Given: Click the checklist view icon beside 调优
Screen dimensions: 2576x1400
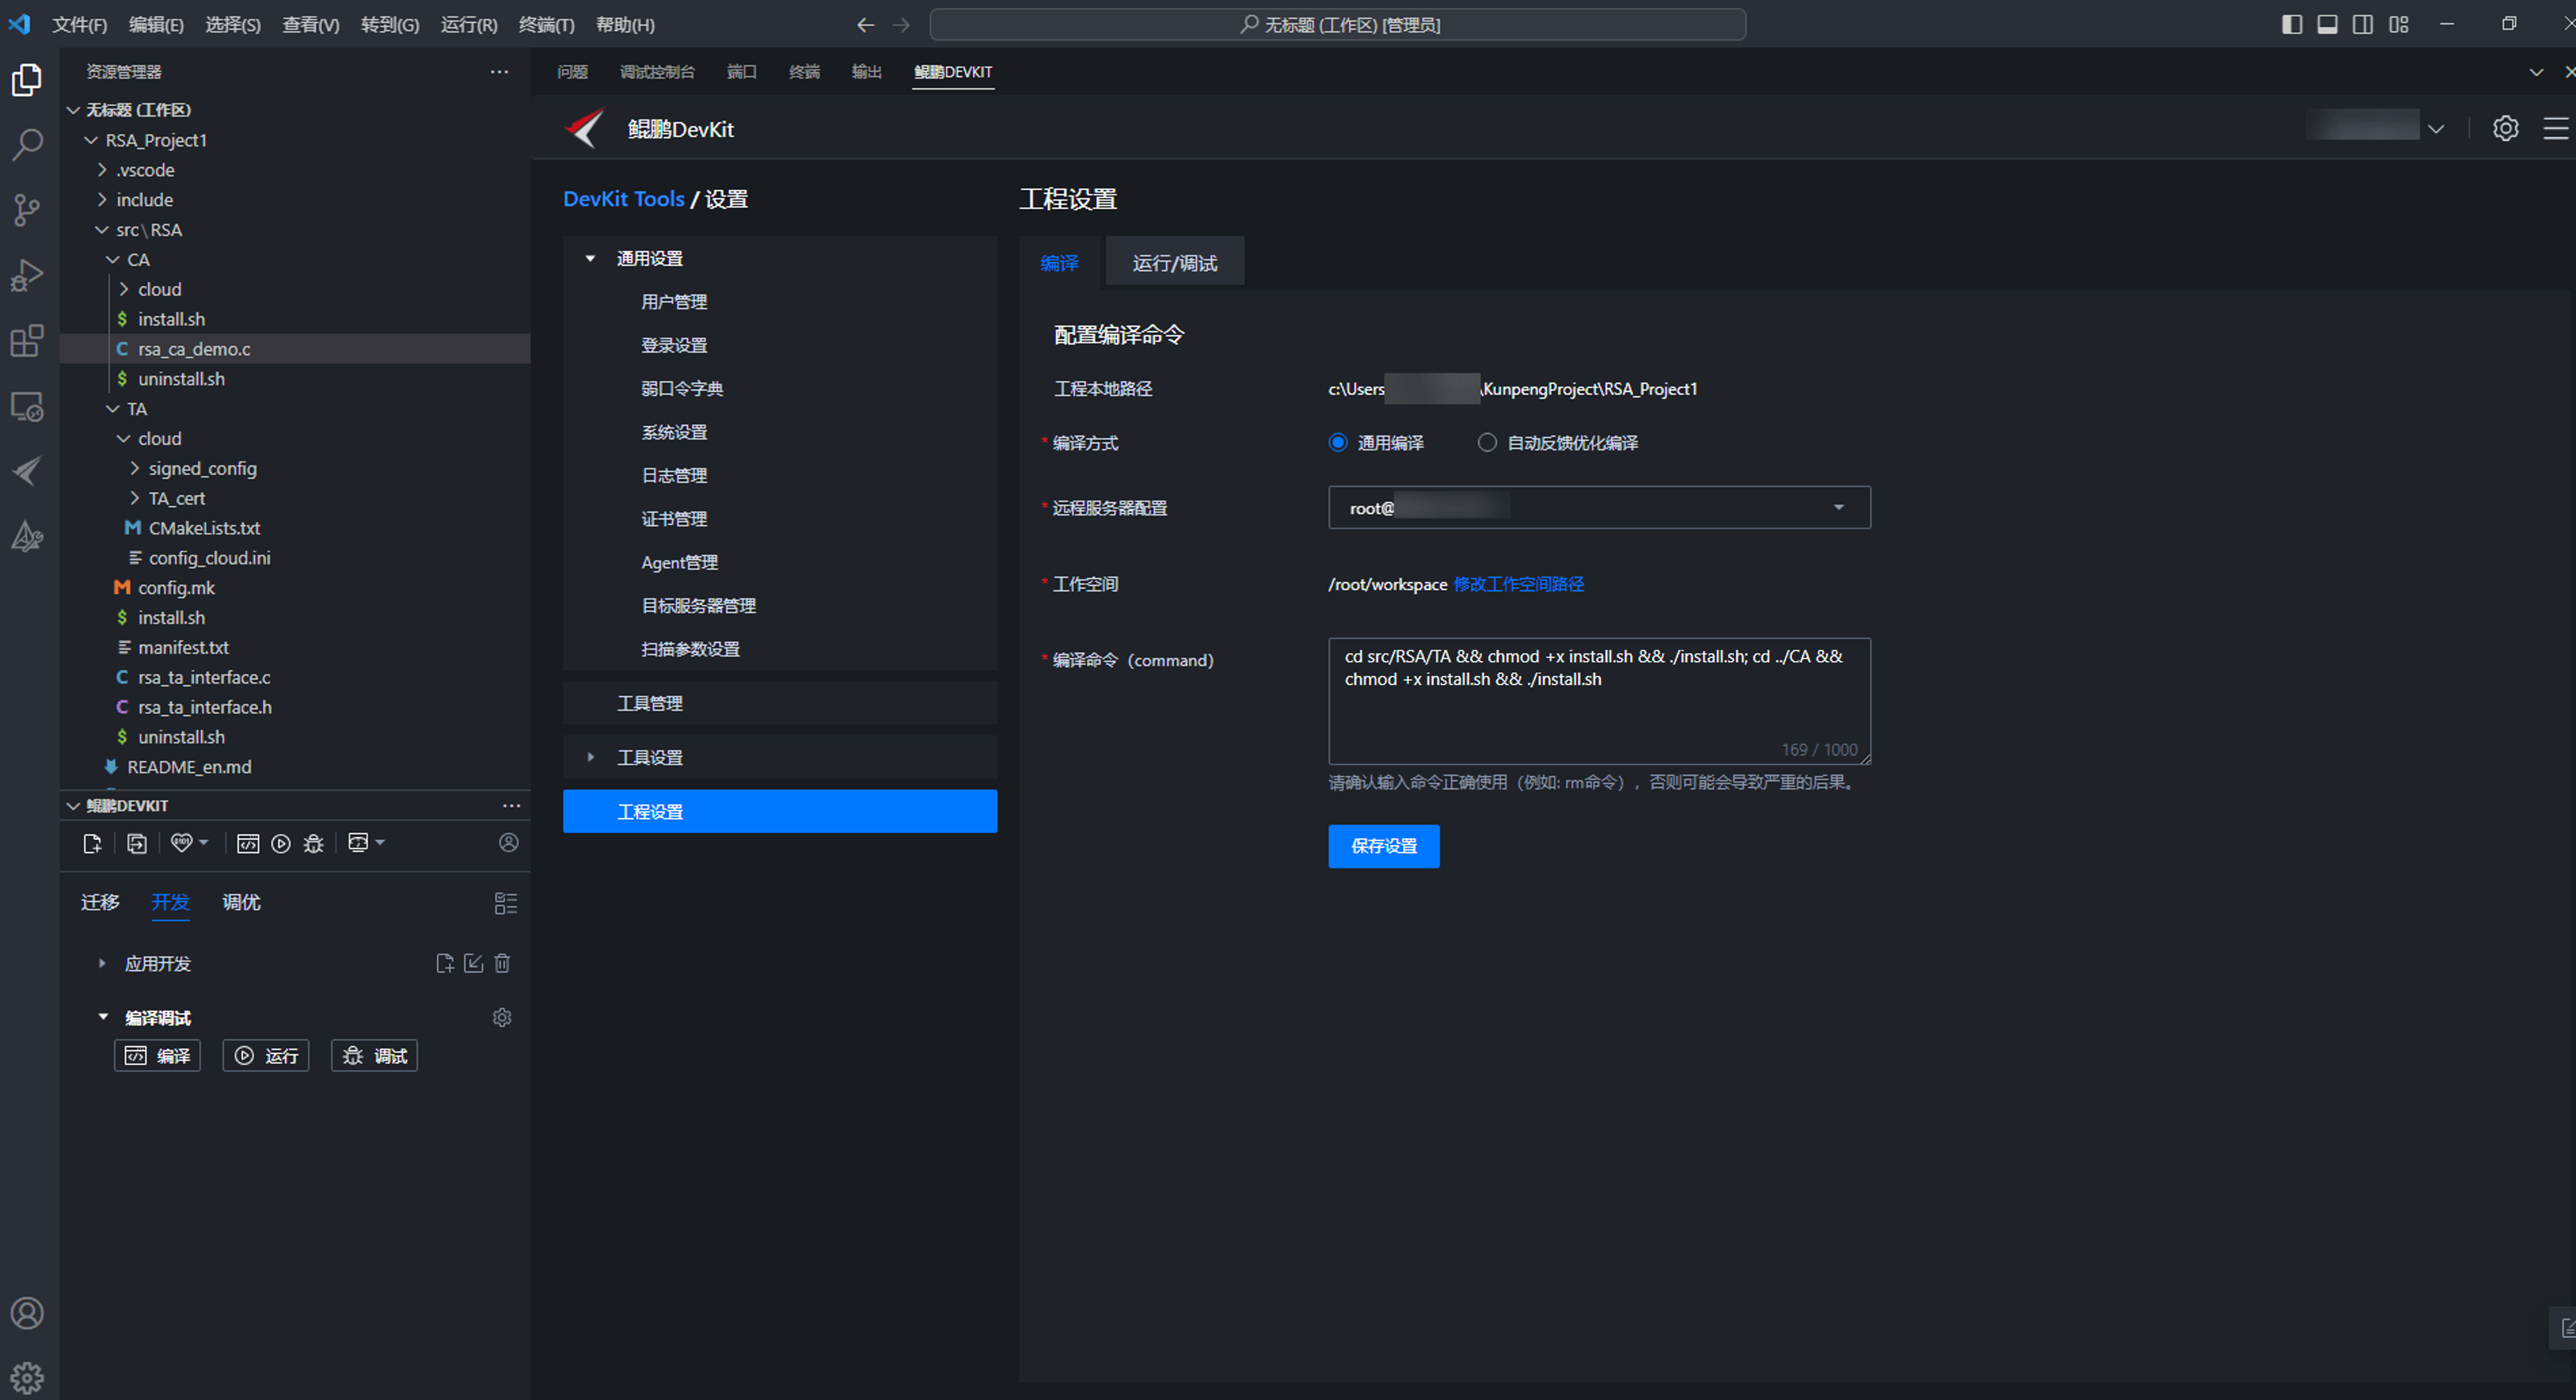Looking at the screenshot, I should (506, 903).
